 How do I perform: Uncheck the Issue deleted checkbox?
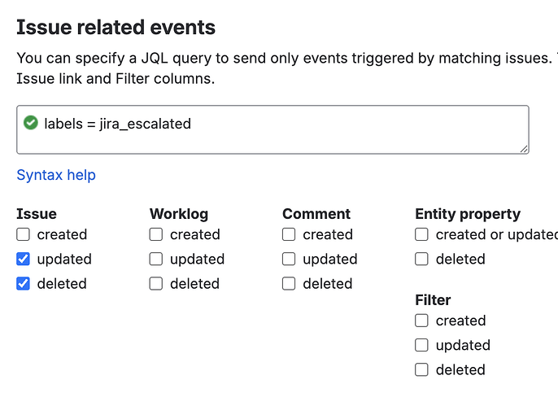23,284
